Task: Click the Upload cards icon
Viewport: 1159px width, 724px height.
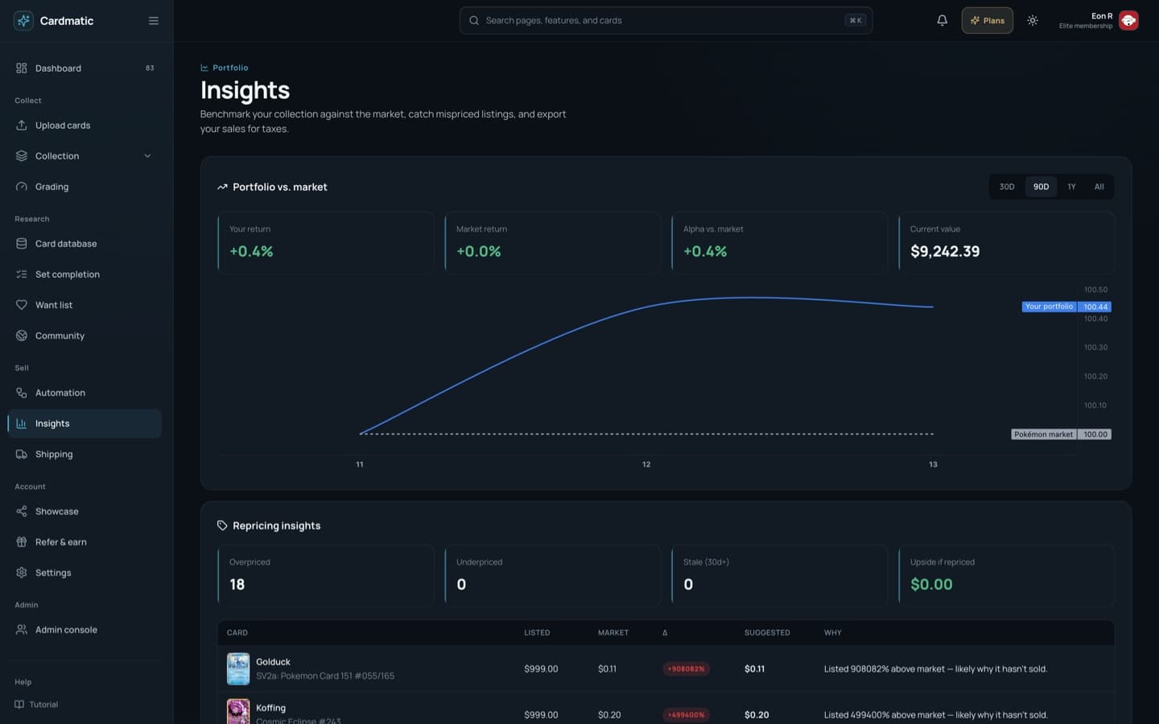Action: [22, 125]
